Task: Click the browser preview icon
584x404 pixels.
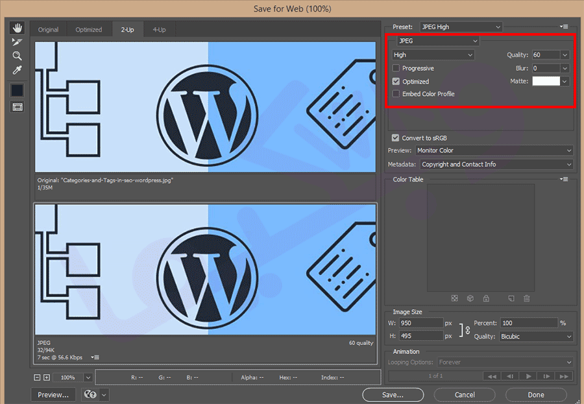Action: point(90,394)
